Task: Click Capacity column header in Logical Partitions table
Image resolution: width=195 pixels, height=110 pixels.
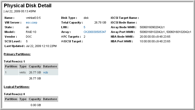Action: 35,99
